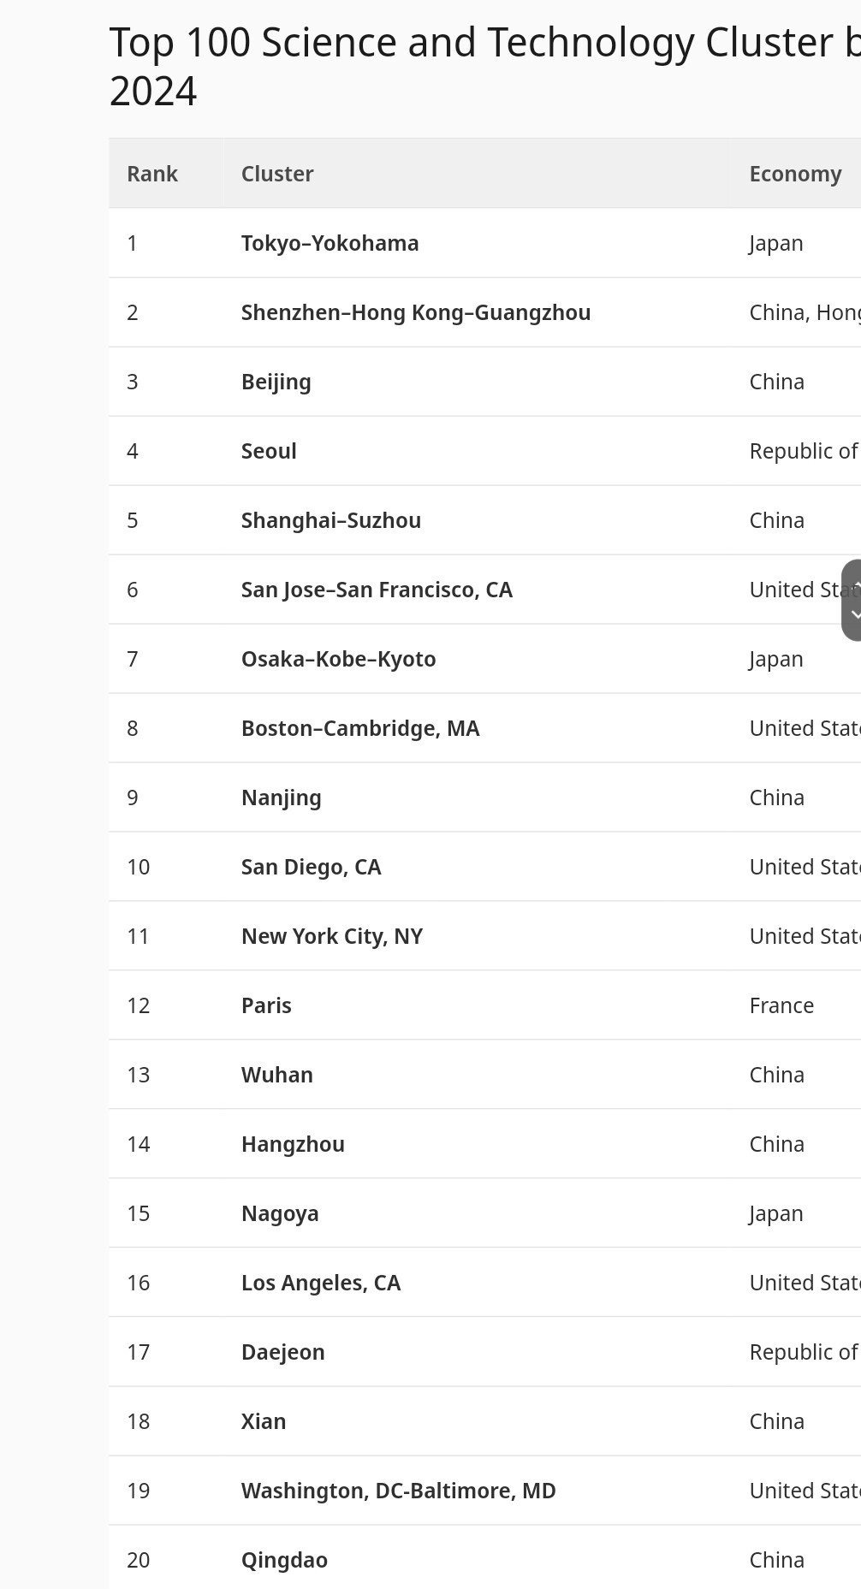Click the Shanghai–Suzhou cluster entry
Viewport: 861px width, 1589px height.
point(330,520)
